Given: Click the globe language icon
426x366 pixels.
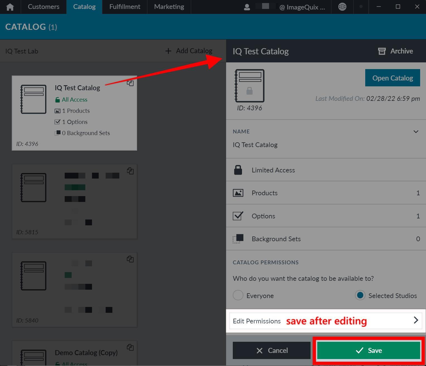Looking at the screenshot, I should (342, 7).
